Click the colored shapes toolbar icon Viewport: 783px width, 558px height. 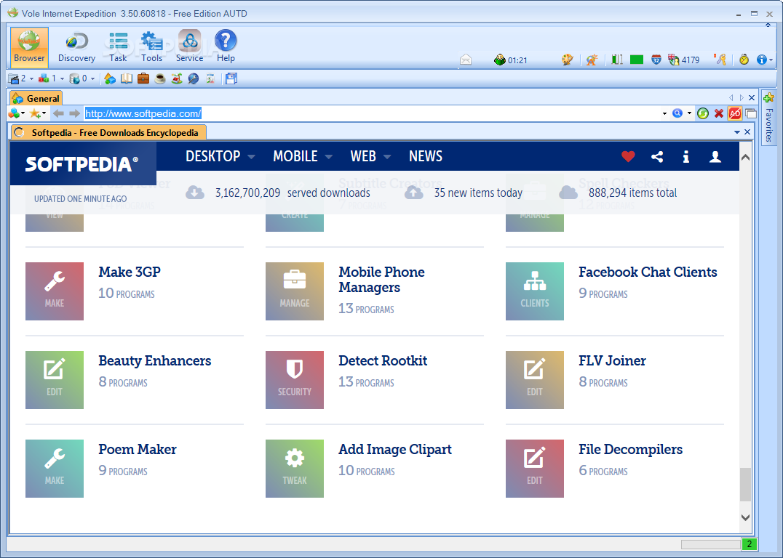point(110,78)
